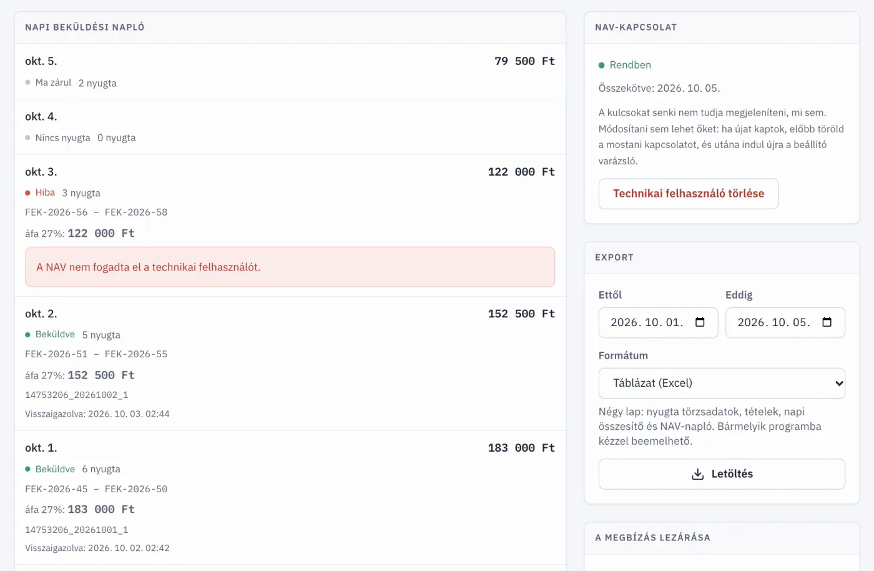Viewport: 874px width, 571px height.
Task: Open calendar picker in Eddig date field
Action: (827, 322)
